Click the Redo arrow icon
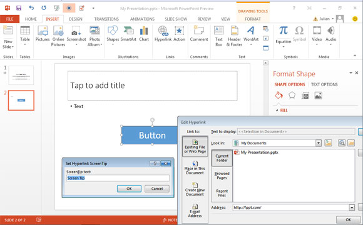The image size is (363, 225). (44, 8)
